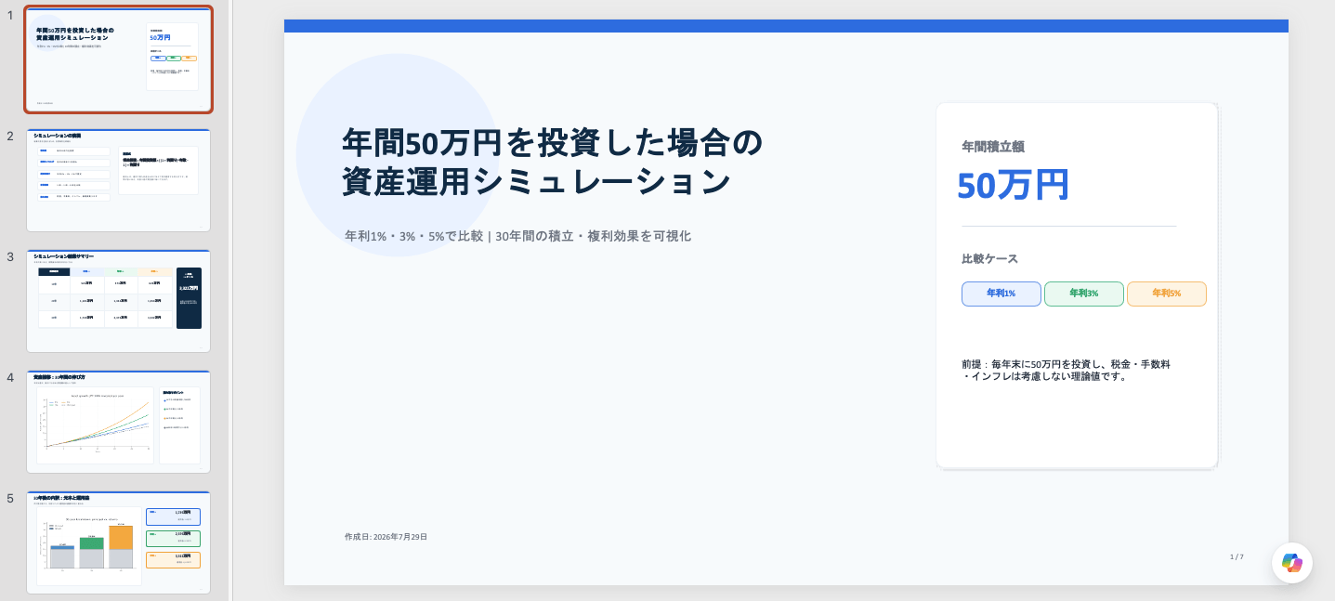Click the divider beside the thumbnail panel
1335x601 pixels.
[231, 300]
